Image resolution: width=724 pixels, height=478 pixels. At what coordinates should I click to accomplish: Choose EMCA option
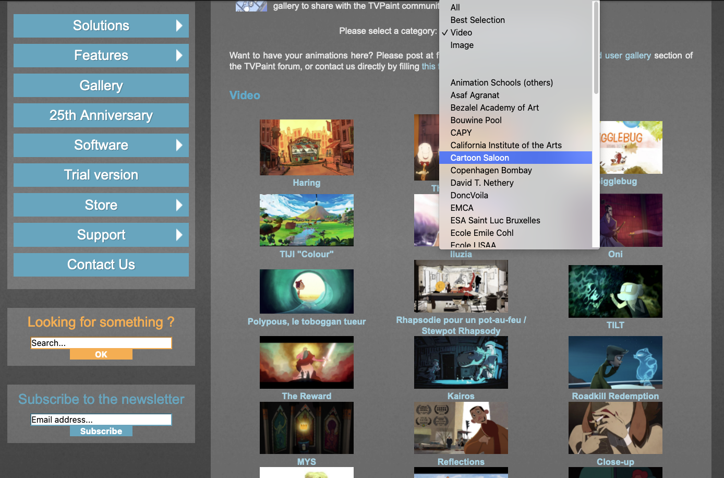point(515,208)
